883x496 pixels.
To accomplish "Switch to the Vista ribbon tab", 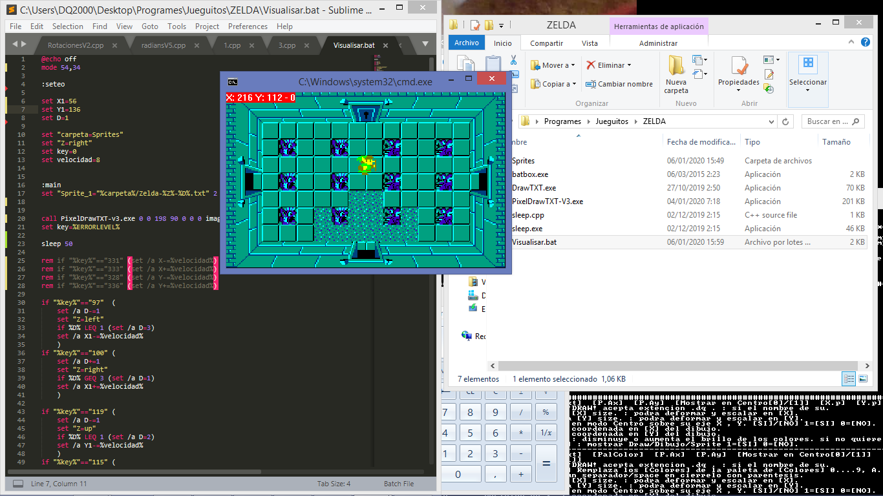I will pos(590,43).
